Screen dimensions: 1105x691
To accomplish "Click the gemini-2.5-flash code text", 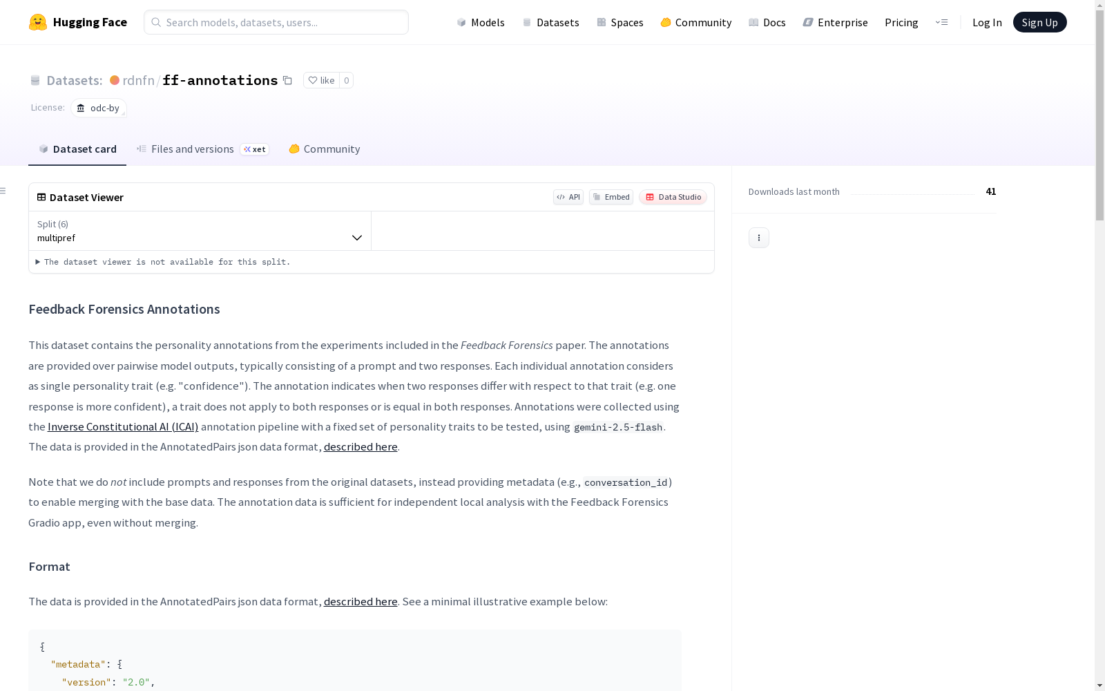I will (618, 427).
